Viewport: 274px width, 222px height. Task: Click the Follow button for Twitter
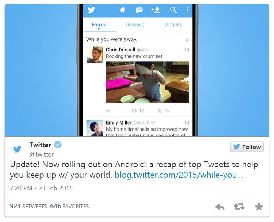point(247,147)
